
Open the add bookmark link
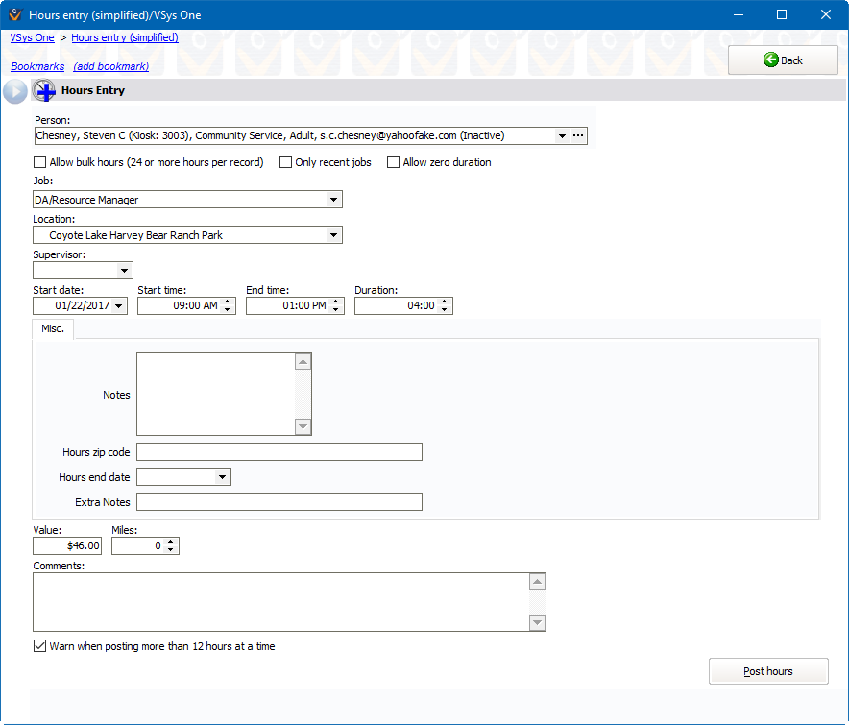click(x=110, y=67)
